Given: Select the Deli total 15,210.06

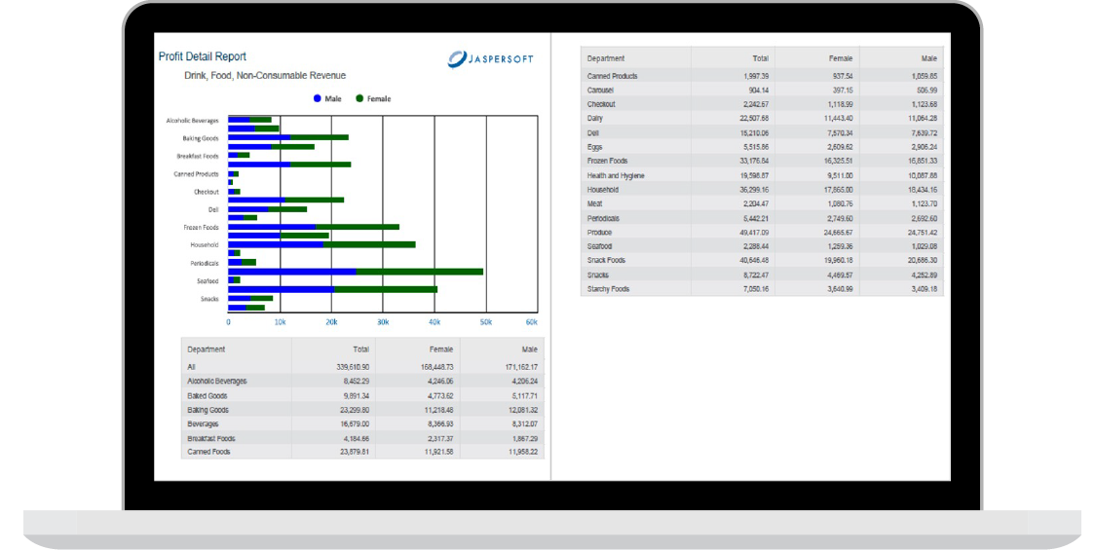Looking at the screenshot, I should click(754, 132).
